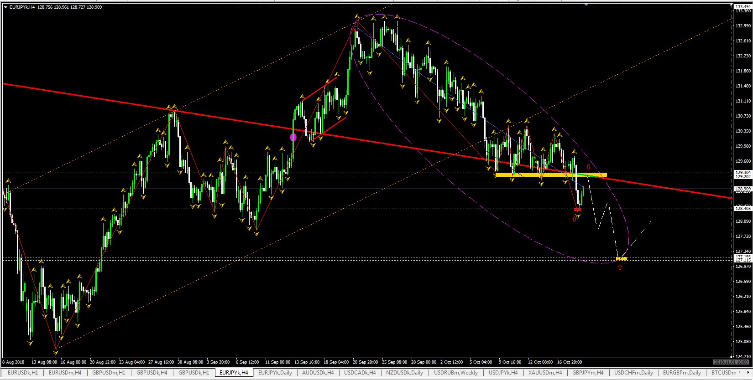
Task: Switch to the EURUSDk,H1 chart tab
Action: click(x=23, y=373)
